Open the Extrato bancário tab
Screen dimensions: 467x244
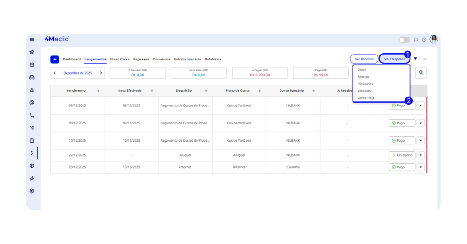[187, 59]
